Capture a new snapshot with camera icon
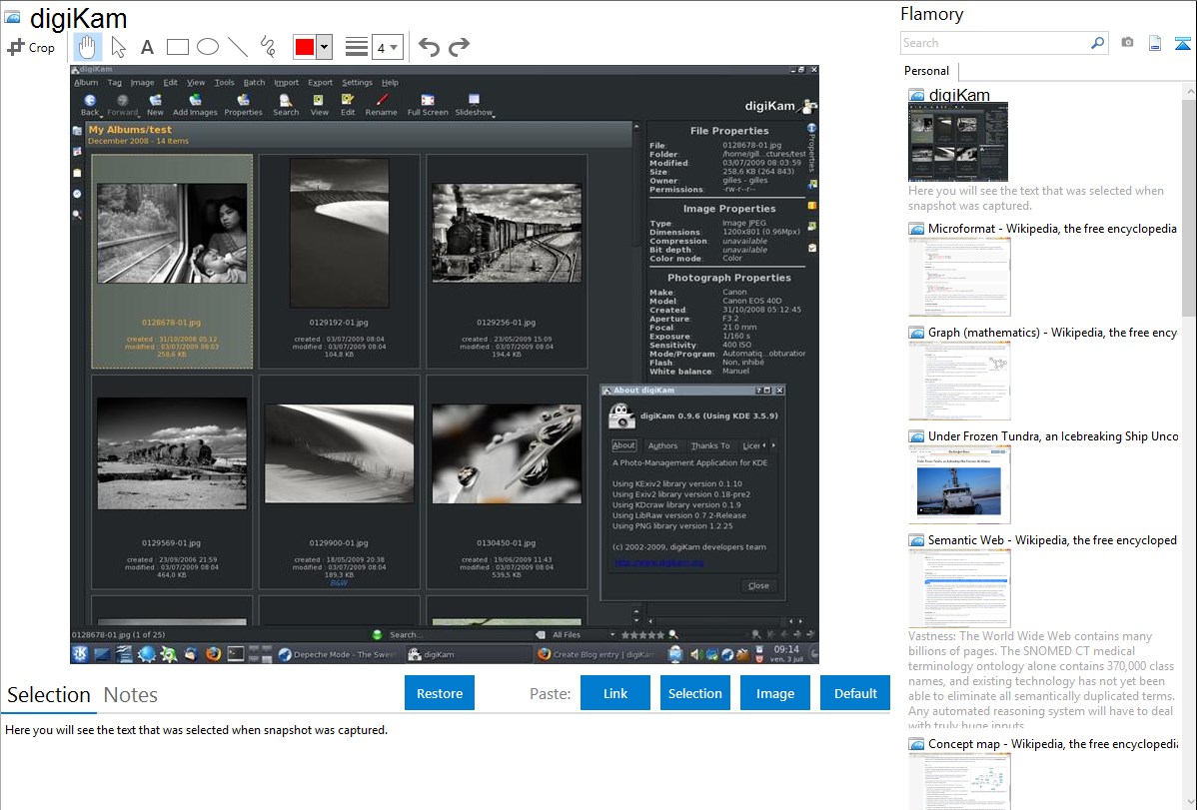 [1127, 43]
